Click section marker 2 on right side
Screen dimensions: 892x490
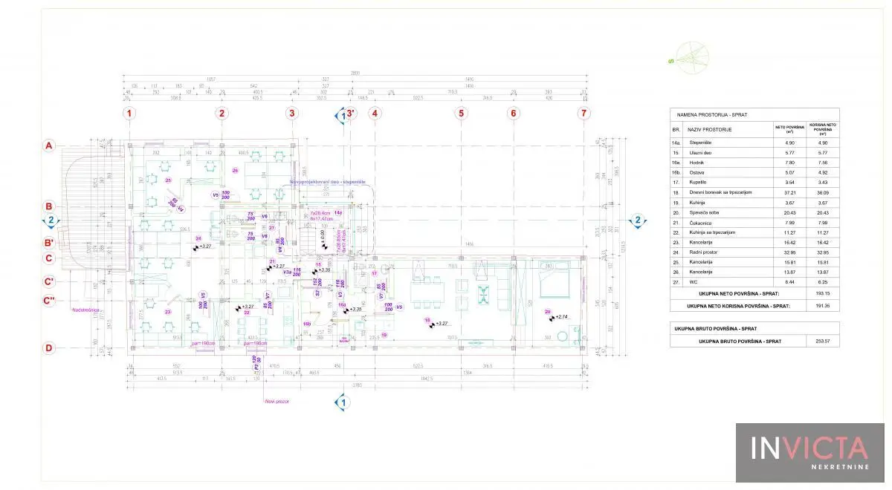tap(637, 220)
